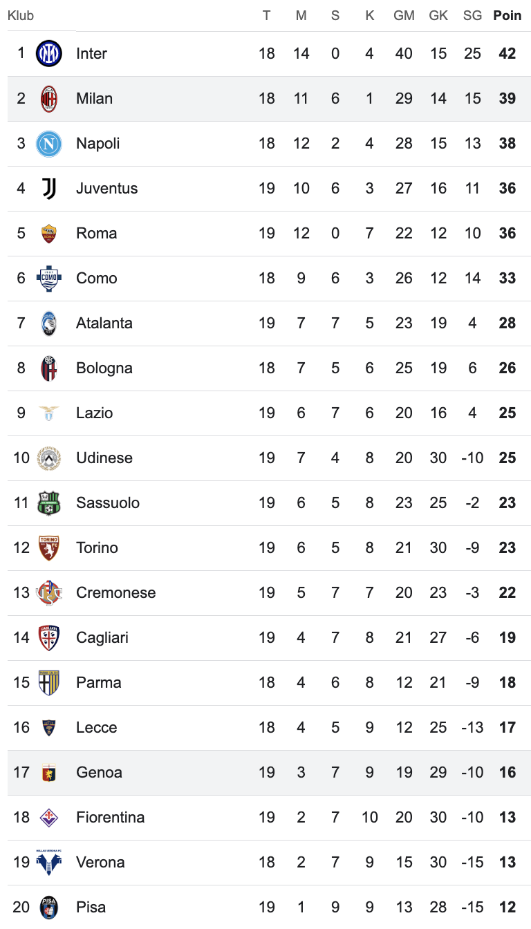Click the Atalanta crest icon
The height and width of the screenshot is (929, 531).
click(49, 323)
